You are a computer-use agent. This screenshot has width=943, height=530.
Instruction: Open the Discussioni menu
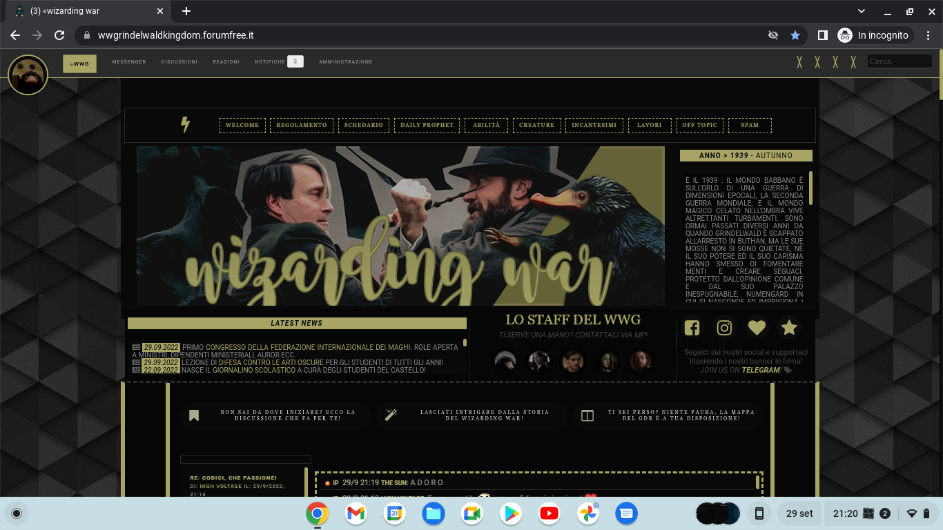[179, 62]
